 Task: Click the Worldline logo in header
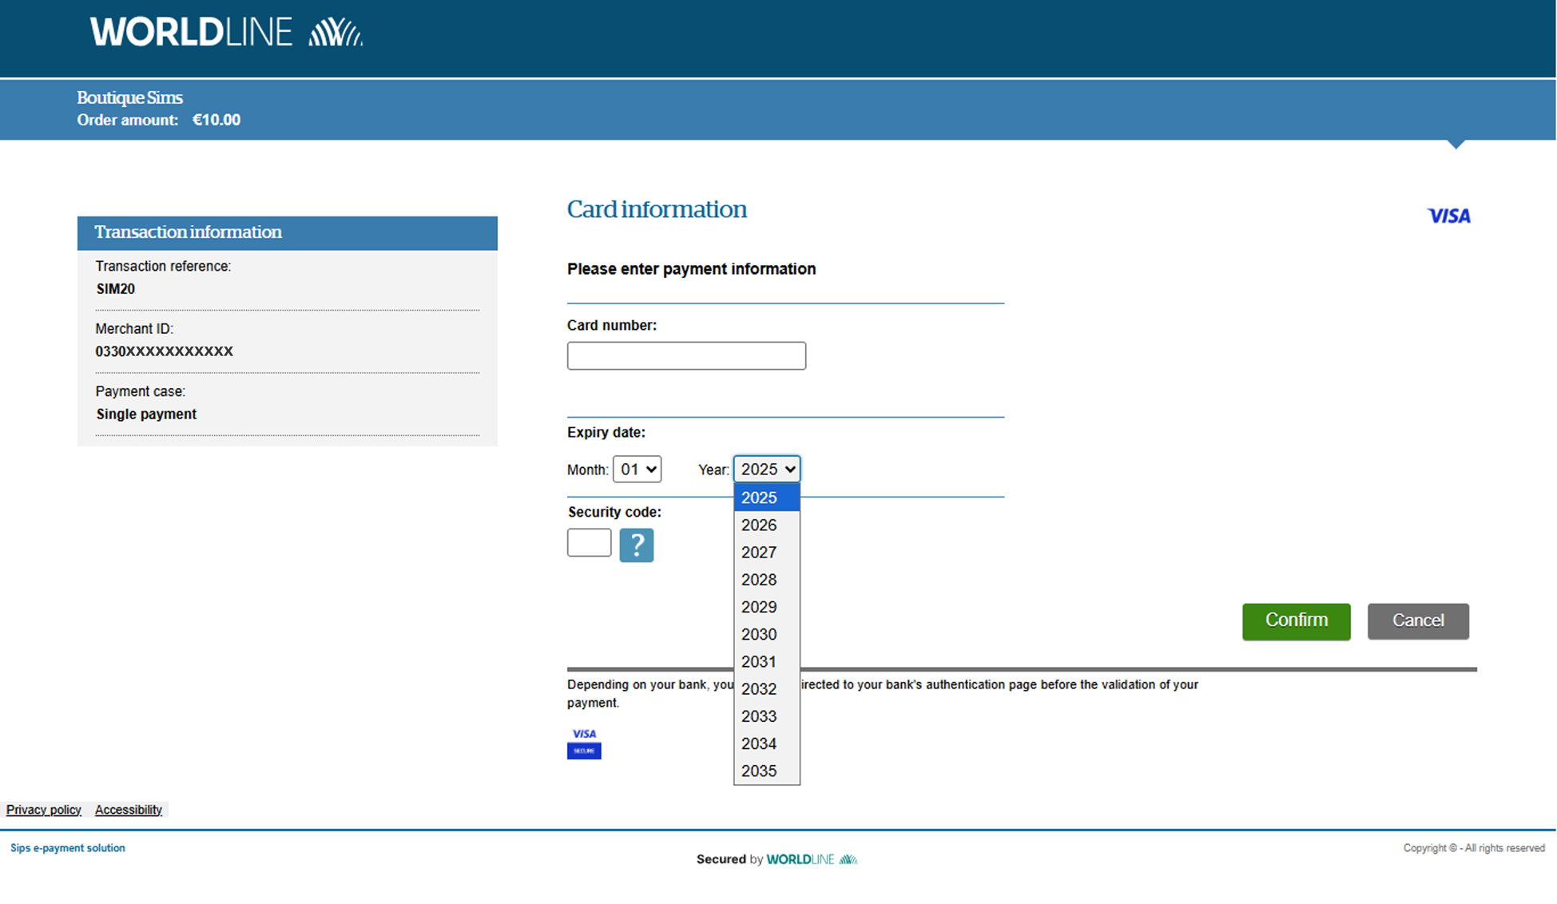click(226, 33)
